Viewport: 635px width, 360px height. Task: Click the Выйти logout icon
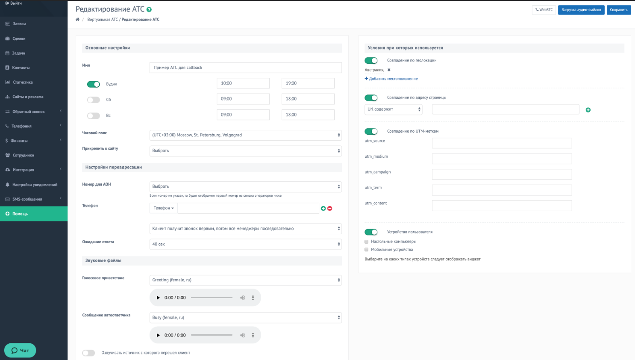7,3
